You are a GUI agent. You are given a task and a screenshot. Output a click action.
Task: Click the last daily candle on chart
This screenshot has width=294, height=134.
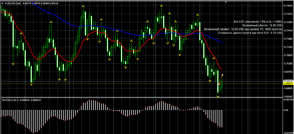coord(222,85)
